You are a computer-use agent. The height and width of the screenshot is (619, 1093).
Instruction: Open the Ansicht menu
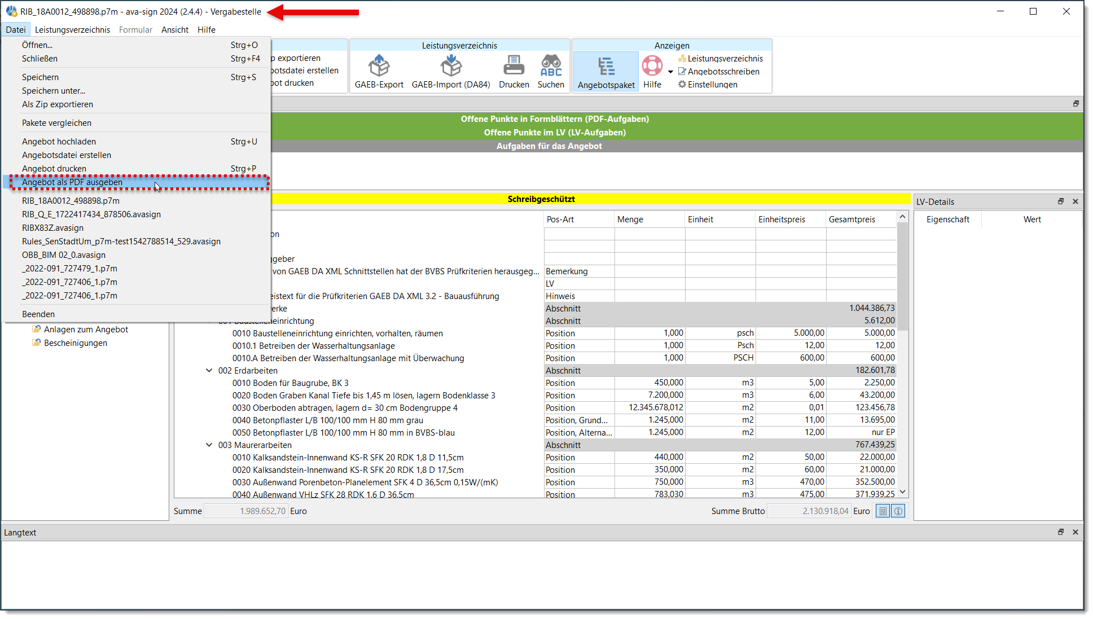pyautogui.click(x=175, y=30)
